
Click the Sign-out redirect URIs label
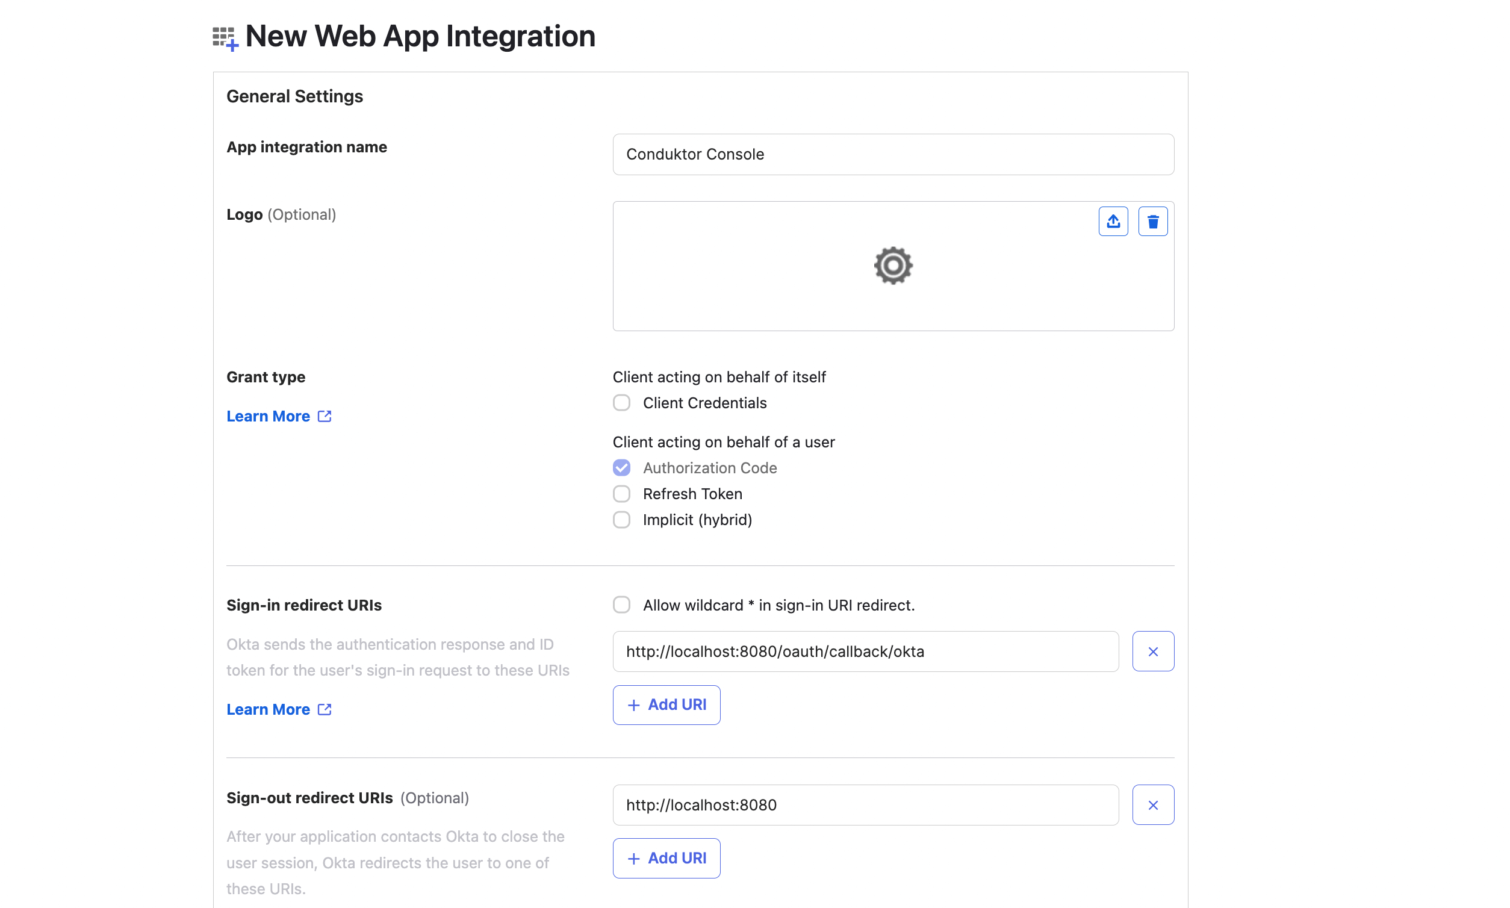pyautogui.click(x=309, y=798)
